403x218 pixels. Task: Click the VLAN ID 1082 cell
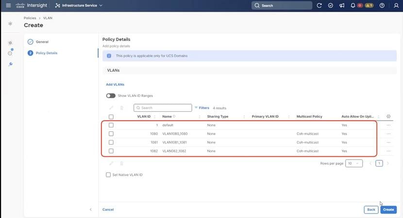click(154, 151)
